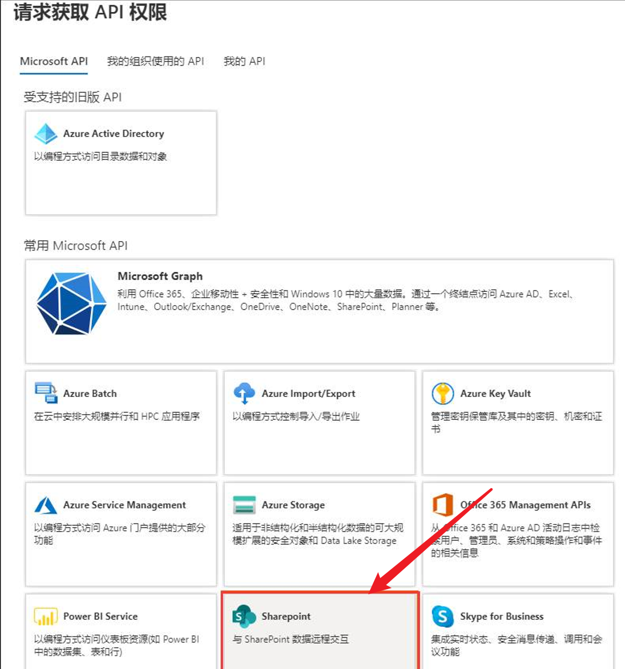Click the Azure Storage icon
Screen dimensions: 625x669
pyautogui.click(x=244, y=505)
